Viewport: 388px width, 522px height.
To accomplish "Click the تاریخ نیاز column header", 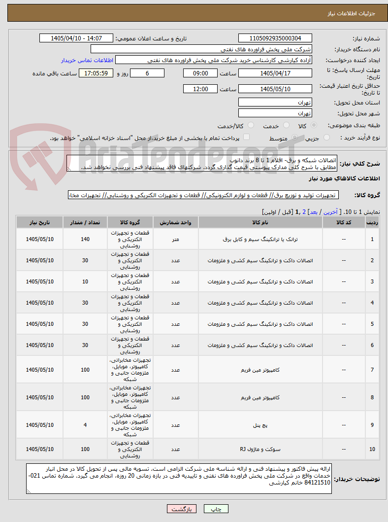I will [39, 222].
